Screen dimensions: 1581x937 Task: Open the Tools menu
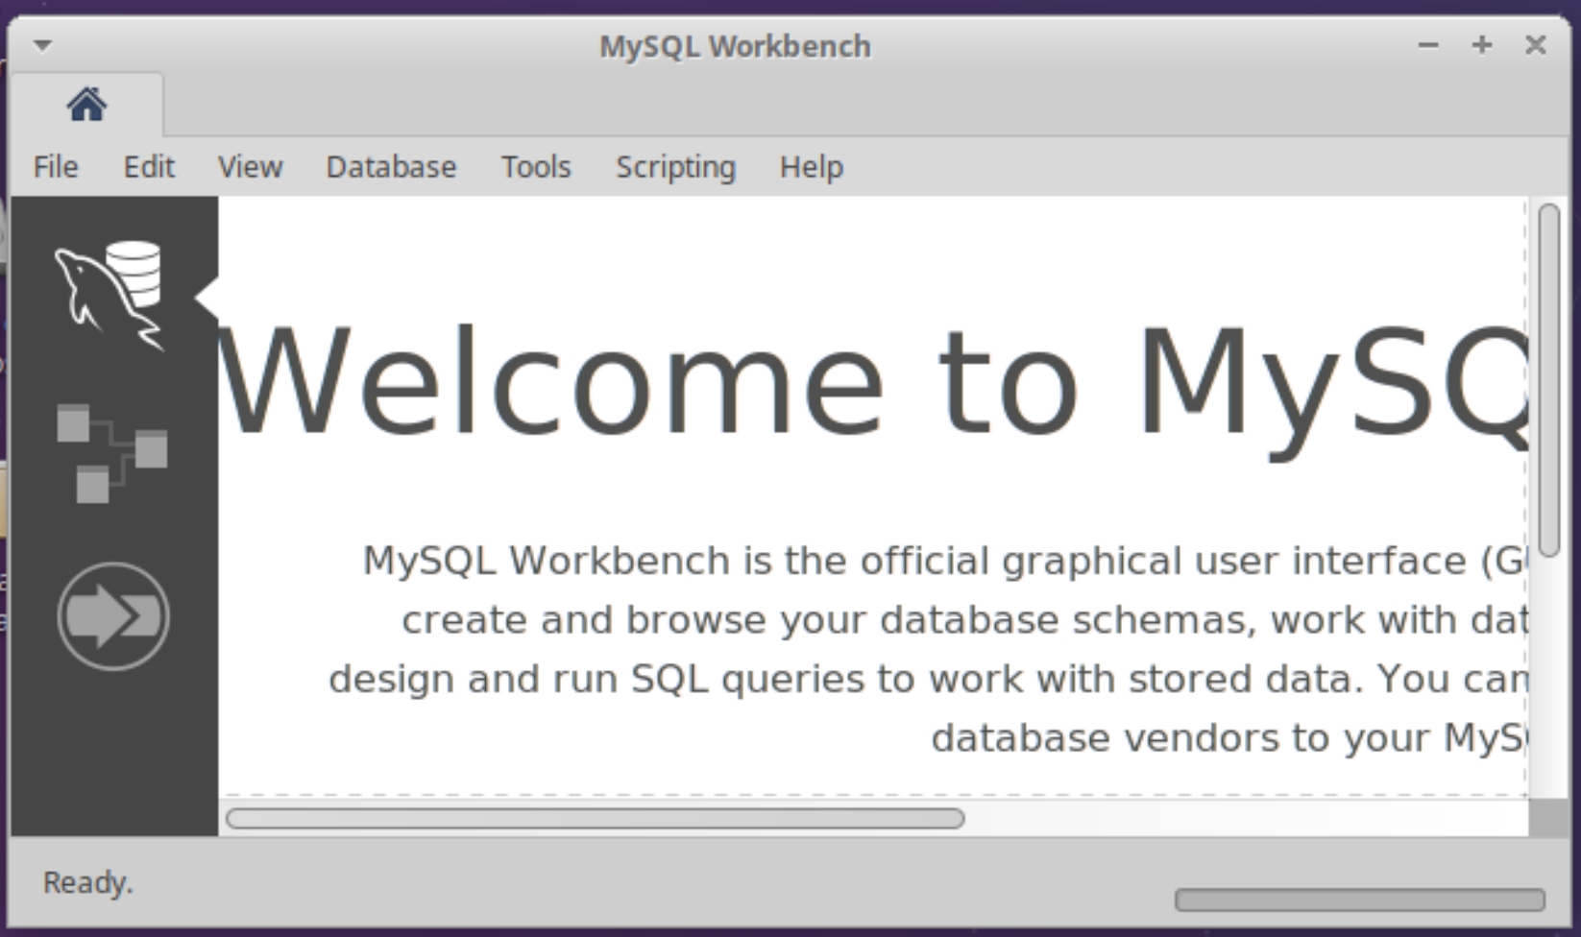(536, 167)
